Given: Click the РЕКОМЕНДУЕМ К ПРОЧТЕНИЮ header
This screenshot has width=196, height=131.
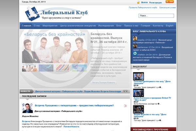Looking at the screenshot, I should (151, 130).
